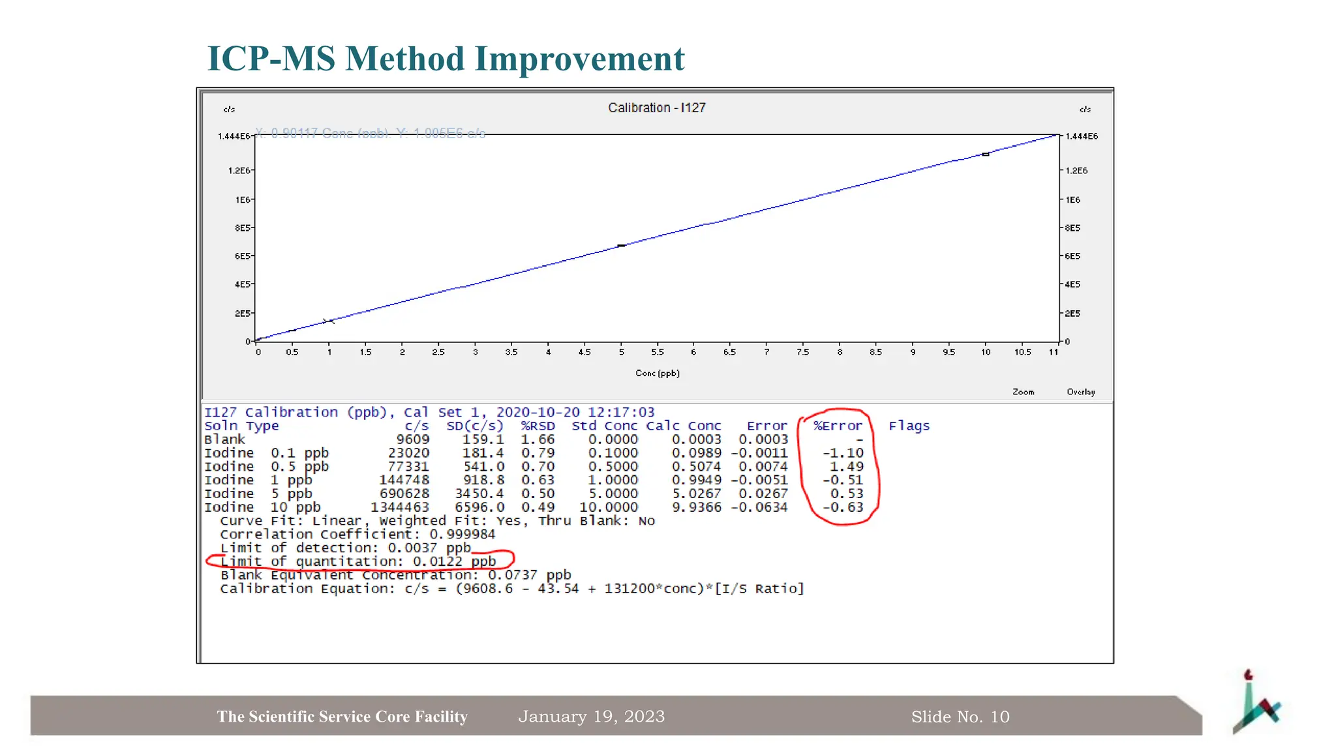Viewport: 1336px width, 751px height.
Task: Select the Blank row in calibration table
Action: tap(224, 440)
